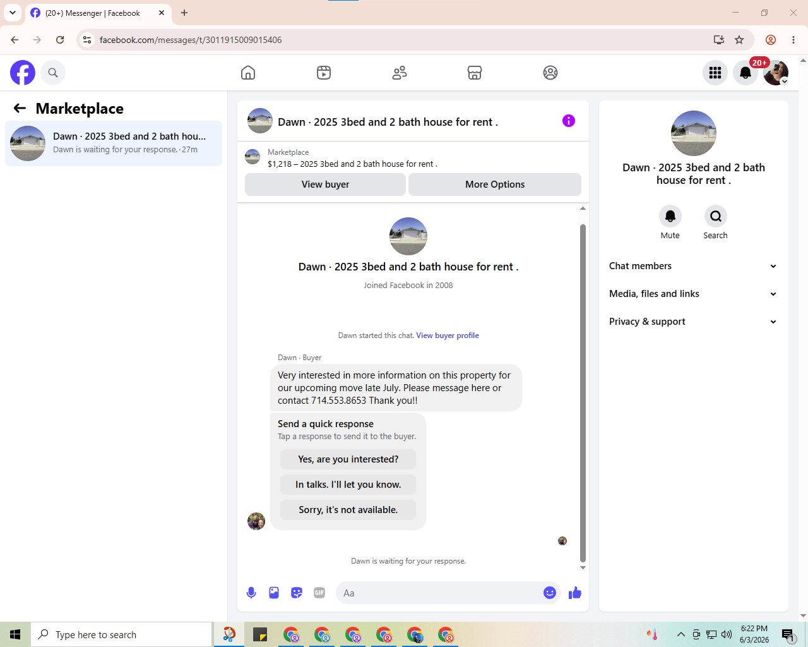Screen dimensions: 808x647
Task: View site information icon in address bar
Action: coord(87,40)
